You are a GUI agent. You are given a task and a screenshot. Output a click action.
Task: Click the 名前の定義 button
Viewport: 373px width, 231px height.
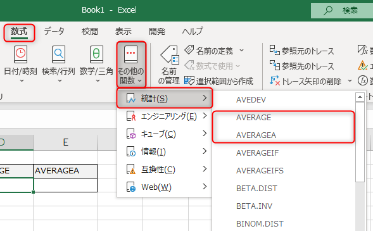point(208,51)
